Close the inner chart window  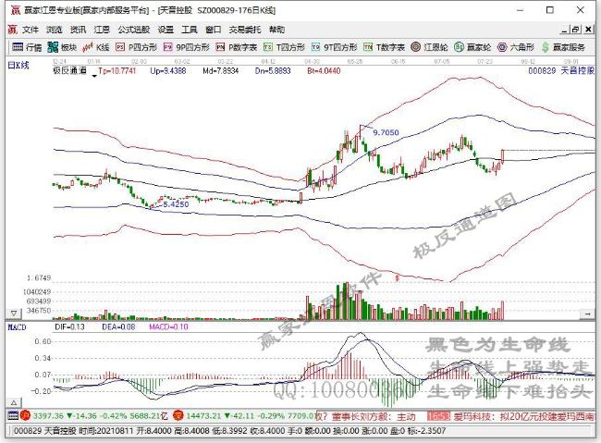click(x=587, y=30)
